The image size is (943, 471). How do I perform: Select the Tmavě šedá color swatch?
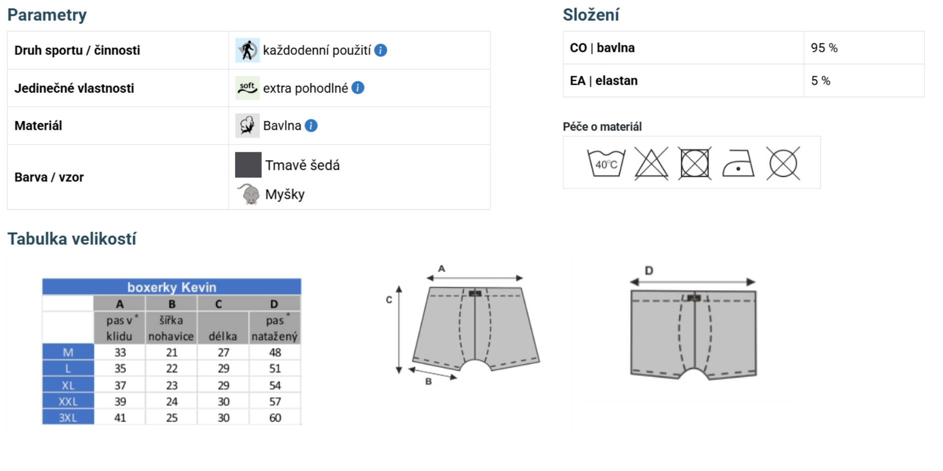[x=248, y=165]
